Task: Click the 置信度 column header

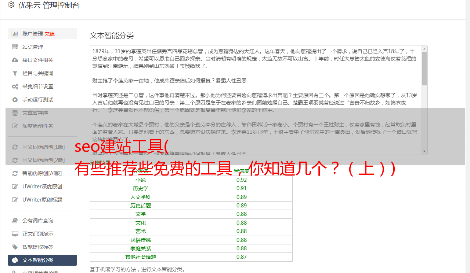Action: coord(242,171)
